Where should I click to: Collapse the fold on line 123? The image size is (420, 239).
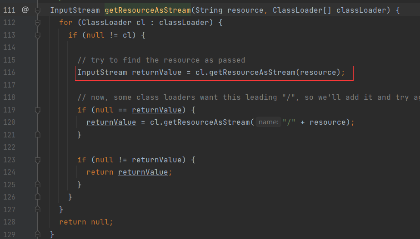[37, 160]
